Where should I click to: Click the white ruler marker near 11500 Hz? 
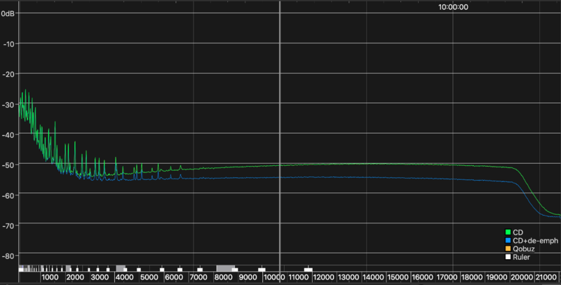pyautogui.click(x=308, y=269)
